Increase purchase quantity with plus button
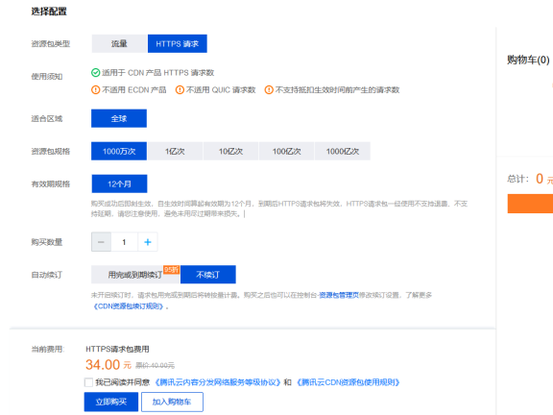Viewport: 553px width, 415px height. [x=148, y=242]
